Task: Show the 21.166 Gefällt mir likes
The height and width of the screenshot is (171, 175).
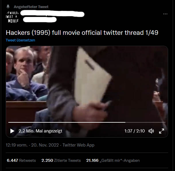Action: click(113, 160)
